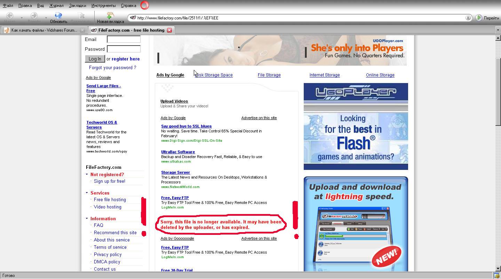Click the site favicon in the address bar
501x279 pixels.
133,18
